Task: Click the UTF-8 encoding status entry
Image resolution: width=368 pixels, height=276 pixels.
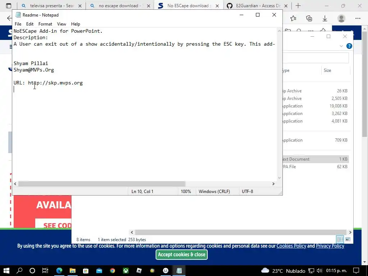Action: (x=247, y=191)
